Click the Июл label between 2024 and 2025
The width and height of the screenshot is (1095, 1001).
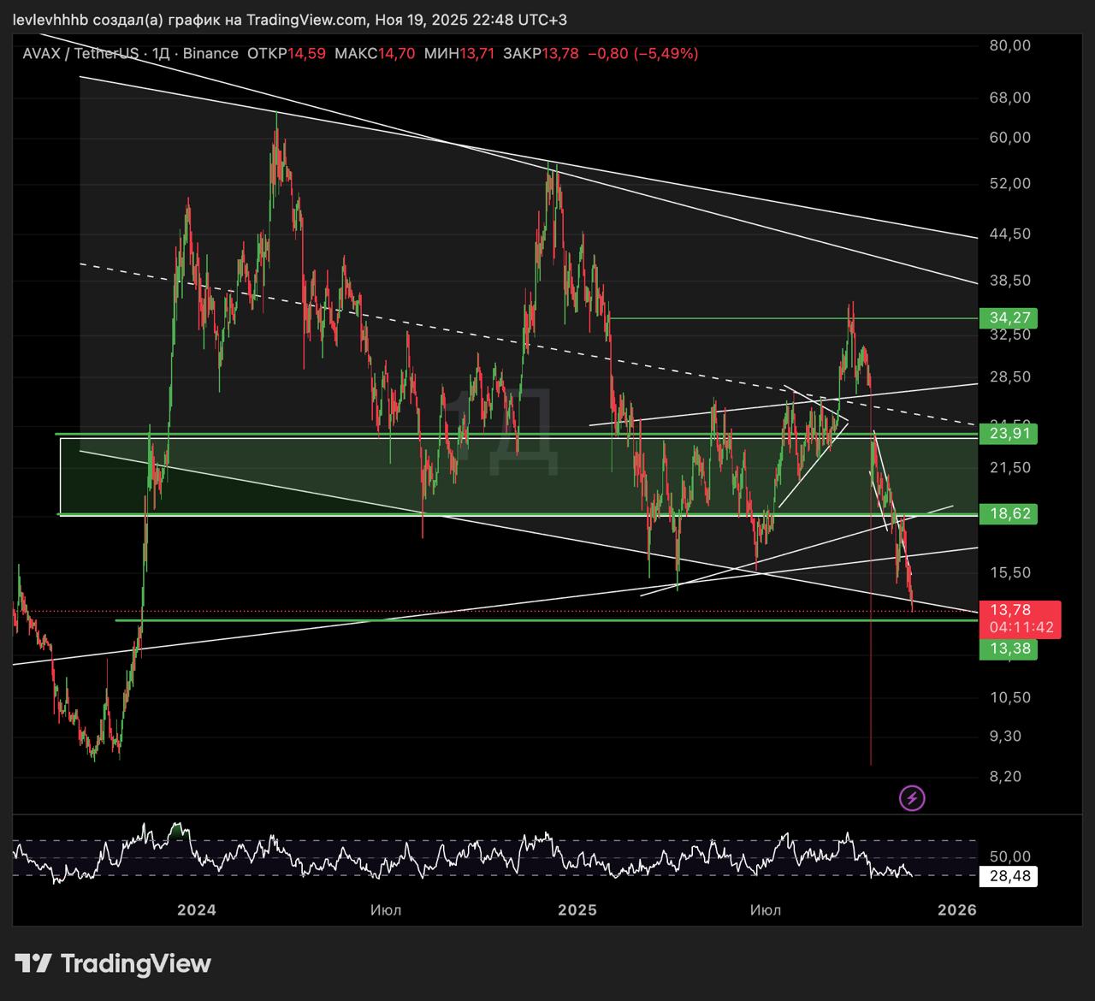[x=386, y=909]
